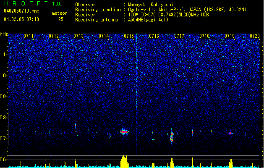Click the Observer label
The height and width of the screenshot is (168, 264).
(x=85, y=5)
